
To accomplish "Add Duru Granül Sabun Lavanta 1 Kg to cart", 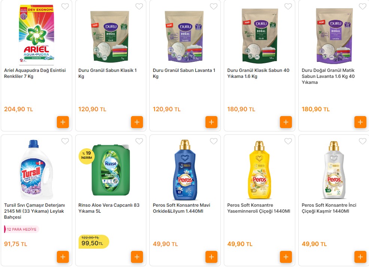I will pyautogui.click(x=211, y=122).
